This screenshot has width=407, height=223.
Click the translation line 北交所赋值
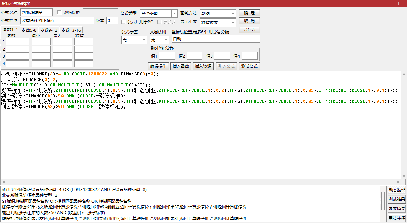(x=30, y=195)
